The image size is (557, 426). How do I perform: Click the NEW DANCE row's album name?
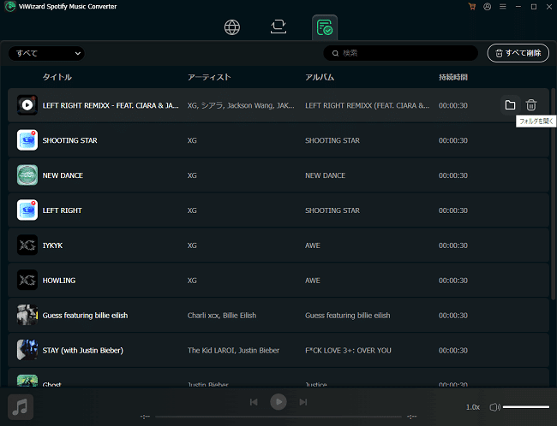point(325,175)
